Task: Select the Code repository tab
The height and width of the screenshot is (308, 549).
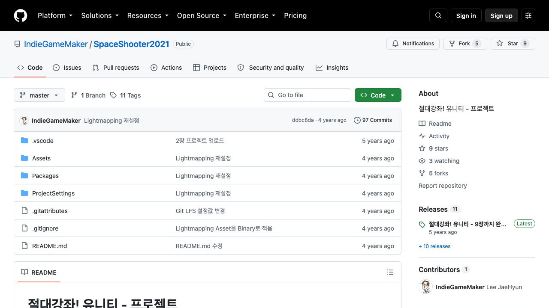Action: [30, 68]
